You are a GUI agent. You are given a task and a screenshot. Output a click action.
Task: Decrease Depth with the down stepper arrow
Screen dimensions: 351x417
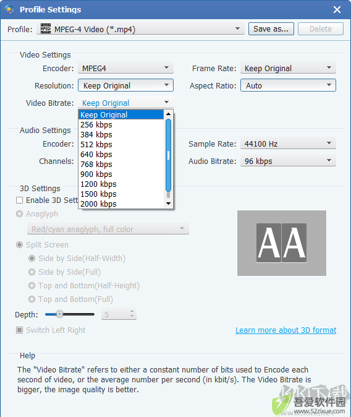[132, 317]
